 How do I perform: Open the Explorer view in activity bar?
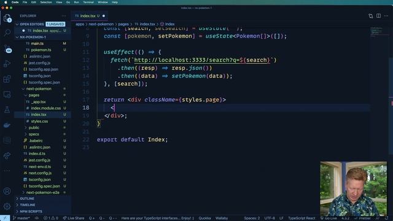pyautogui.click(x=7, y=18)
